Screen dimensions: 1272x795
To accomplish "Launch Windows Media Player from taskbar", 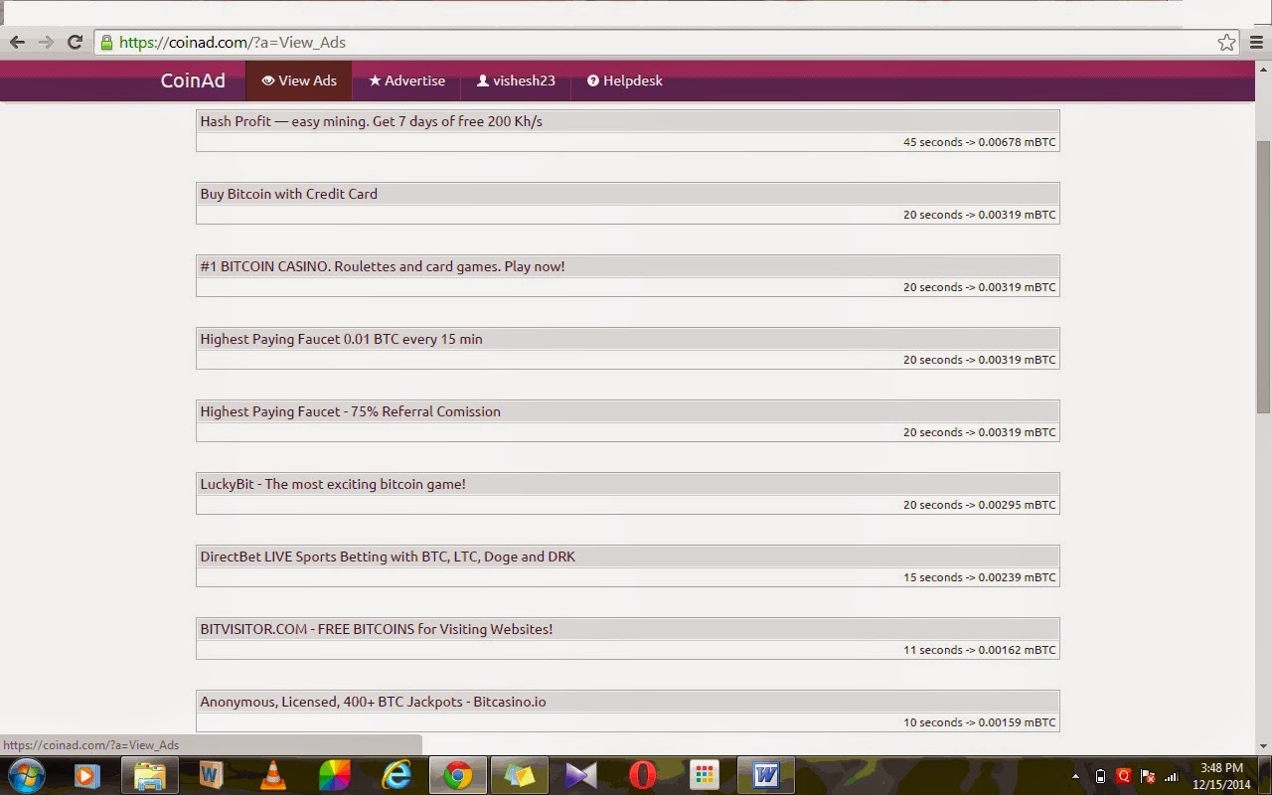I will tap(87, 775).
